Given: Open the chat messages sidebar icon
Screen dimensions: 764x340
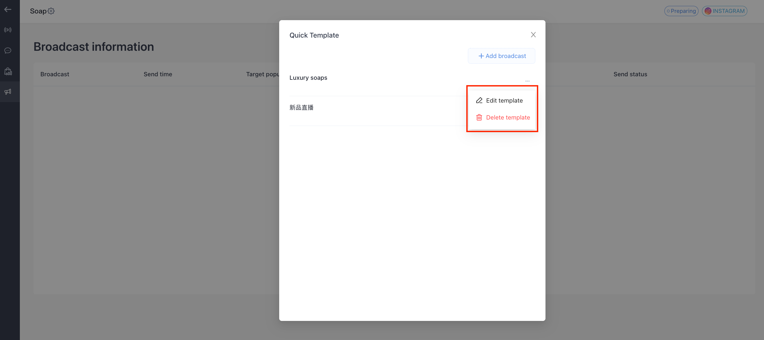Looking at the screenshot, I should pos(8,50).
